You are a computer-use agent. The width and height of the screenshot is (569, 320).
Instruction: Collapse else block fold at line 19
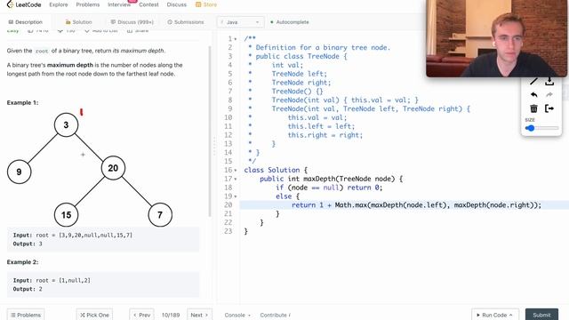point(236,196)
